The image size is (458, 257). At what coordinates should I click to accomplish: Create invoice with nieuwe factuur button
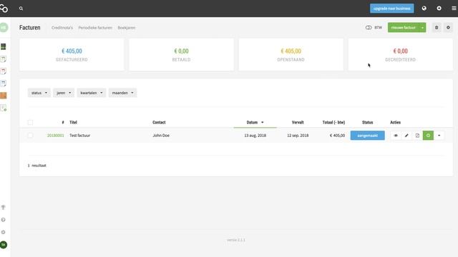[404, 28]
